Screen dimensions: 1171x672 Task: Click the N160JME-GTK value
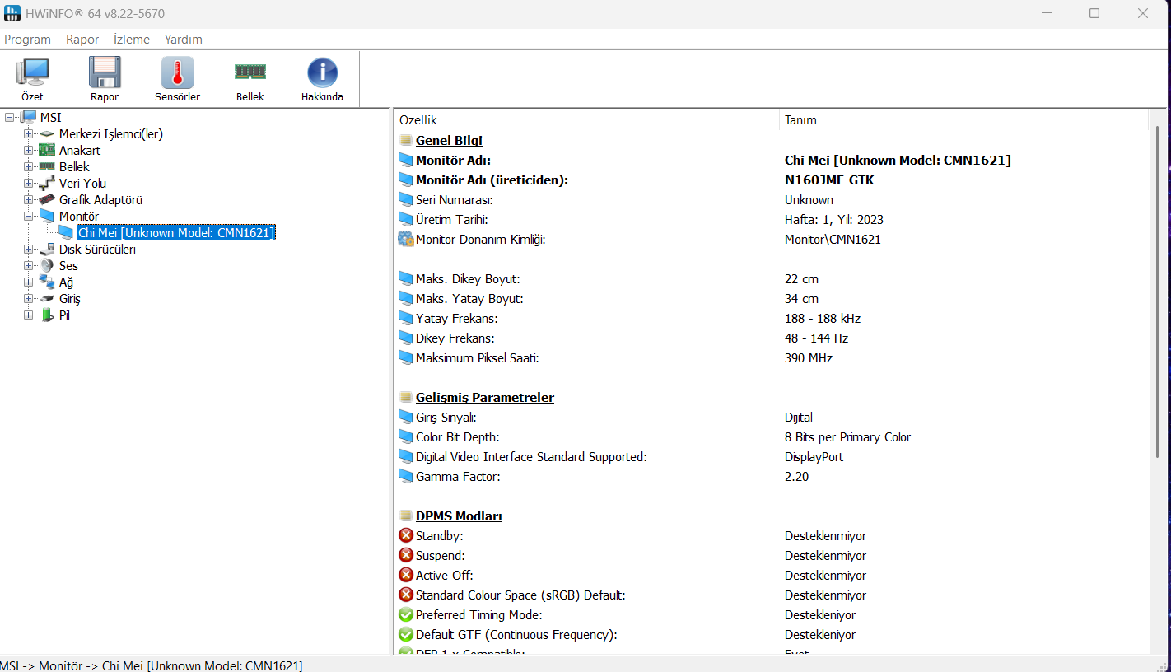pos(829,180)
